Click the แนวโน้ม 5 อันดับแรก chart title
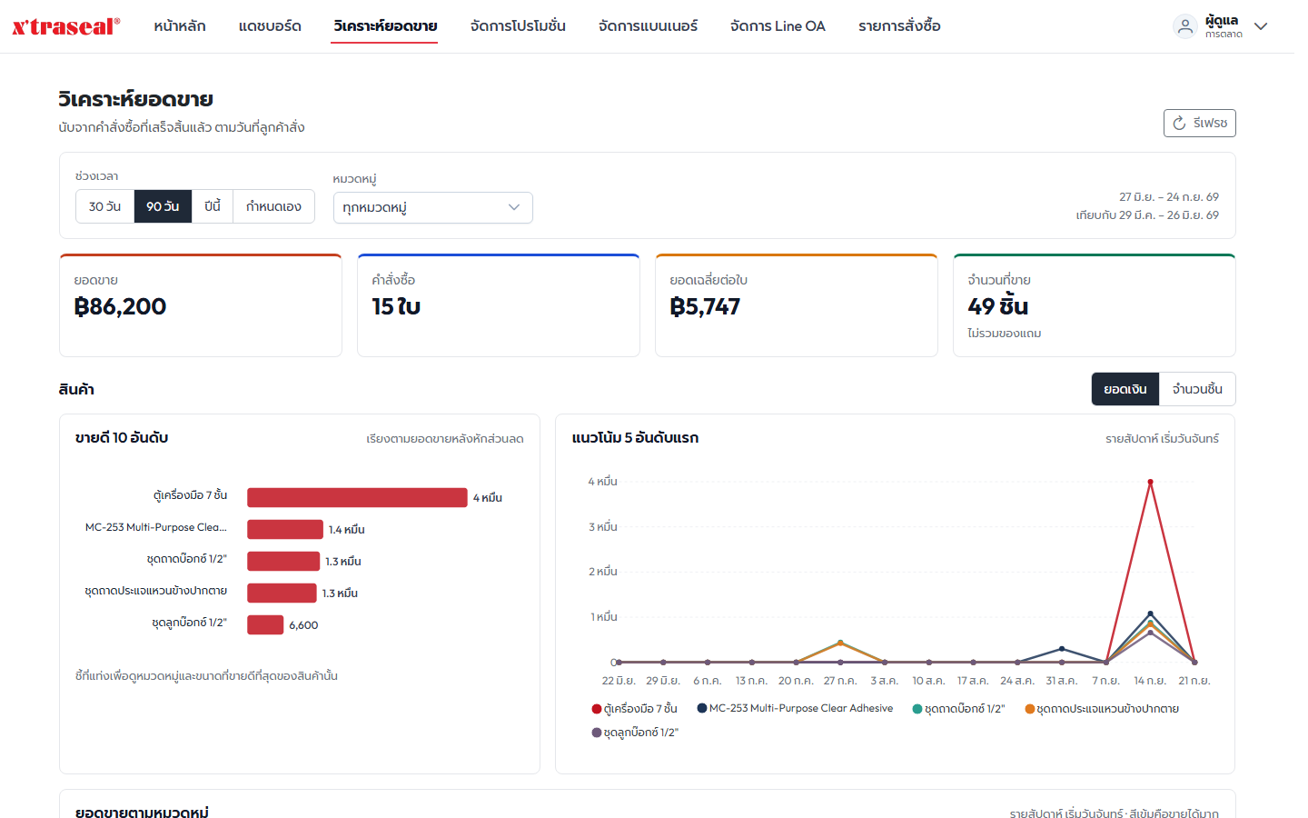This screenshot has height=818, width=1308. coord(635,438)
